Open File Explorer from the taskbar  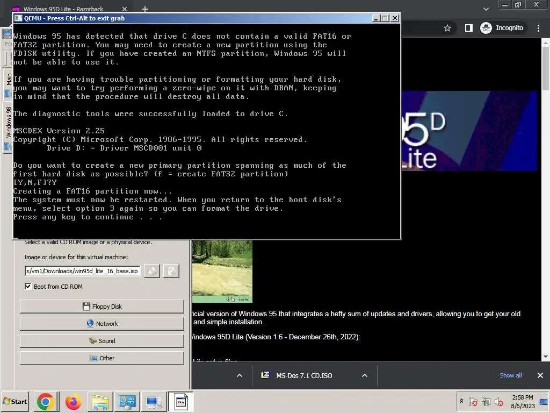click(100, 402)
